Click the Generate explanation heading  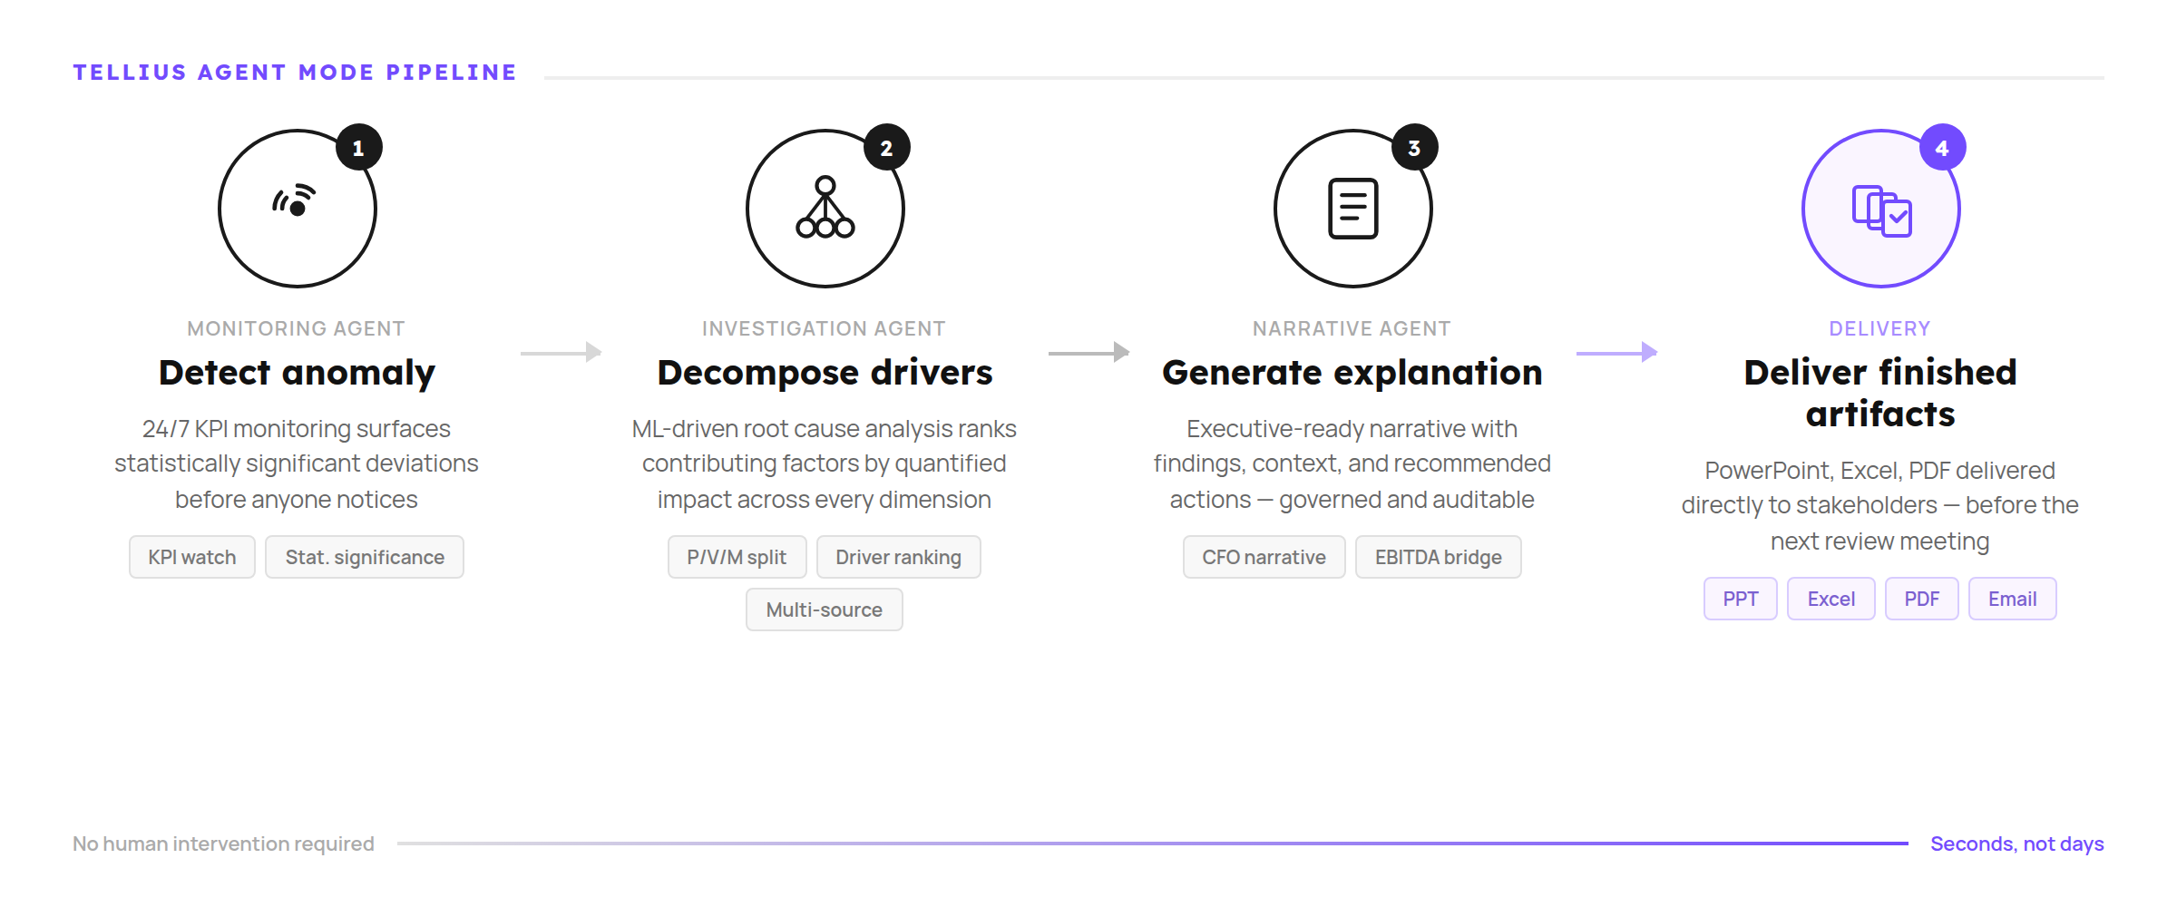point(1352,373)
